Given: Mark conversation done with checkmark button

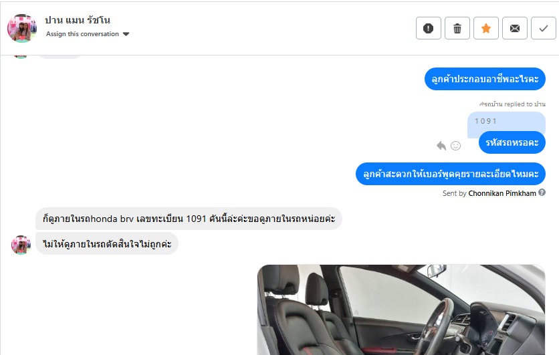Looking at the screenshot, I should [x=544, y=28].
